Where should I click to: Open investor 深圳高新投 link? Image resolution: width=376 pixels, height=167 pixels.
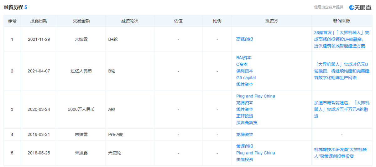(x=247, y=123)
